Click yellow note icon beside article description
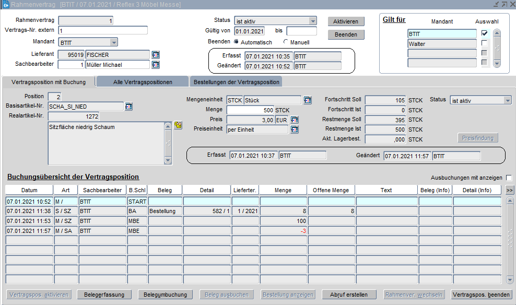This screenshot has height=305, width=516. tap(178, 126)
